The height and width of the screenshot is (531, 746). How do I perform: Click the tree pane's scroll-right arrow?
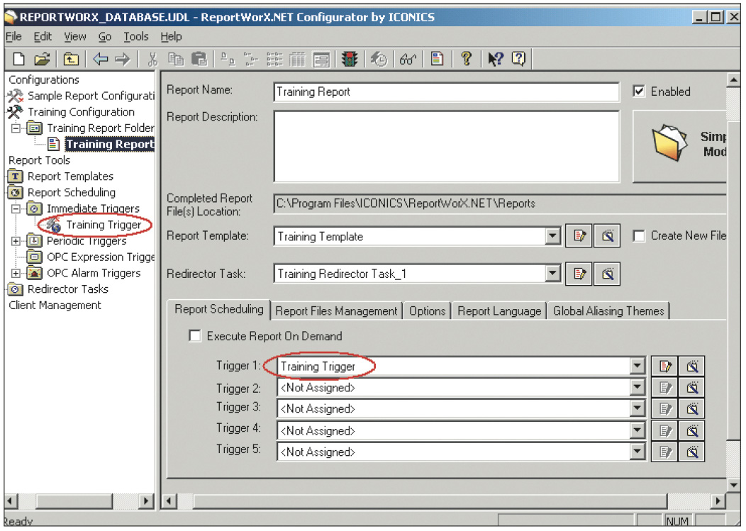(147, 501)
